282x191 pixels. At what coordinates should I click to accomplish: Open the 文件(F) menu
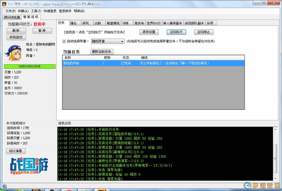tap(10, 11)
